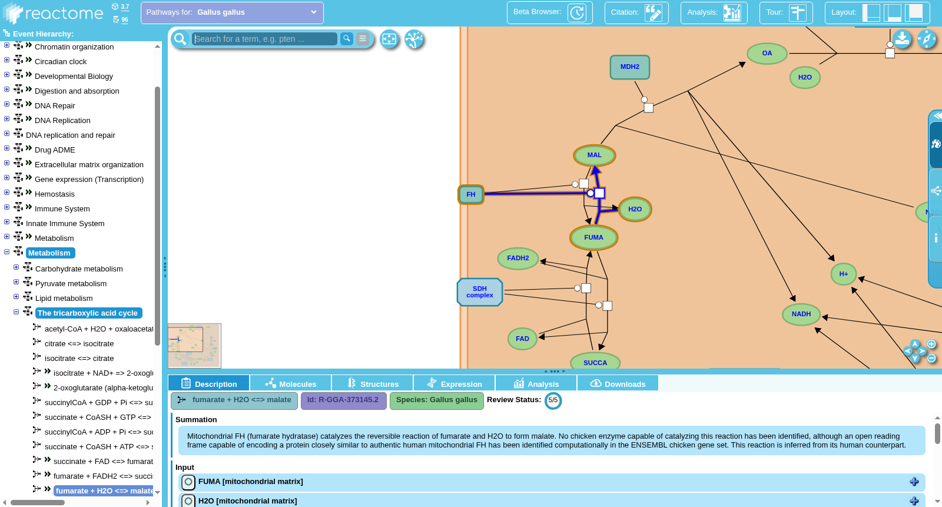Click the hierarchy horizontal scrollbar
The width and height of the screenshot is (942, 507).
[x=38, y=502]
